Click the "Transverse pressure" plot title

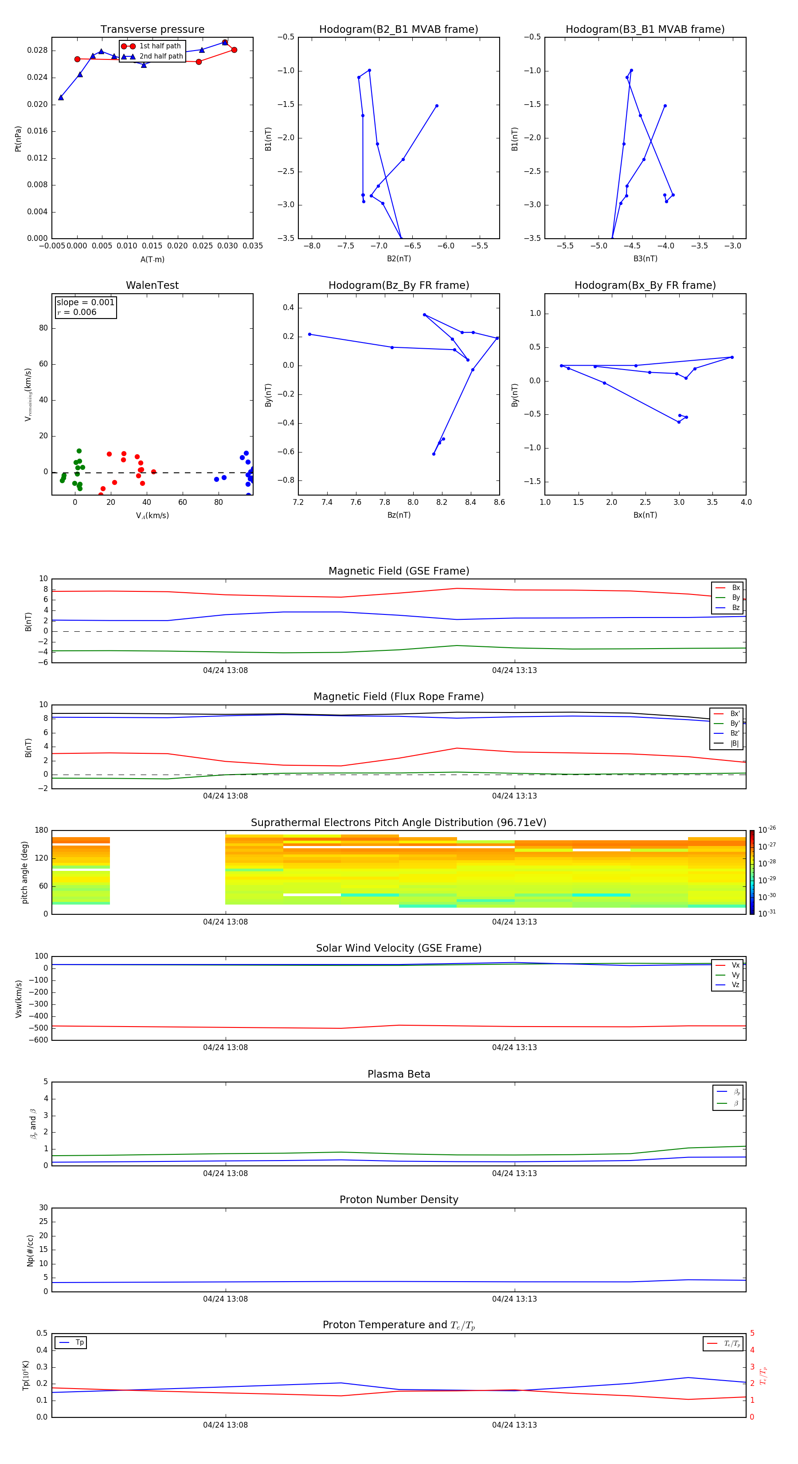pos(152,30)
